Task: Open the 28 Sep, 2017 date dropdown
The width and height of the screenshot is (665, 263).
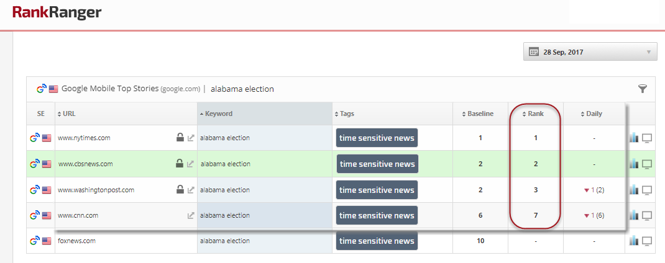Action: coord(590,52)
